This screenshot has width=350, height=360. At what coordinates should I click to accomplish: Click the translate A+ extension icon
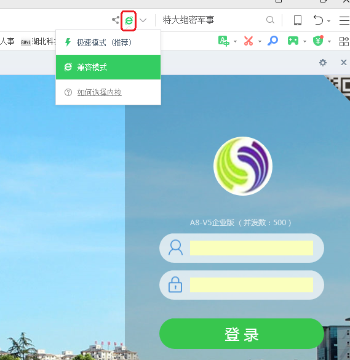[224, 41]
